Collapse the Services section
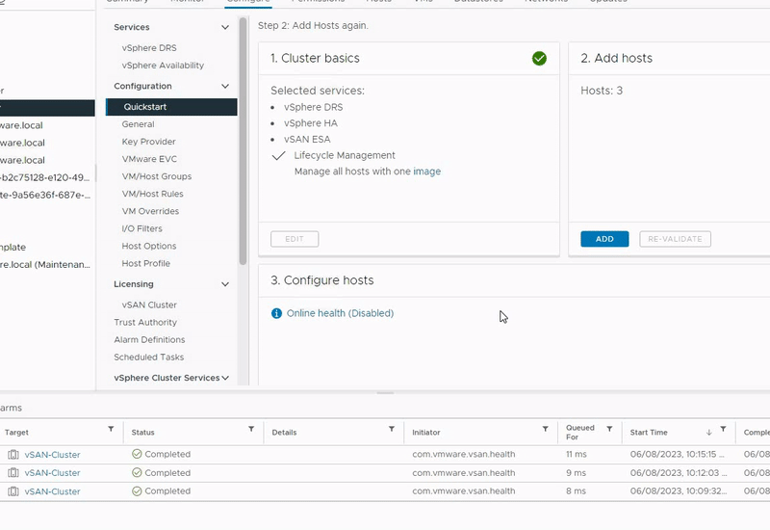 [x=225, y=28]
